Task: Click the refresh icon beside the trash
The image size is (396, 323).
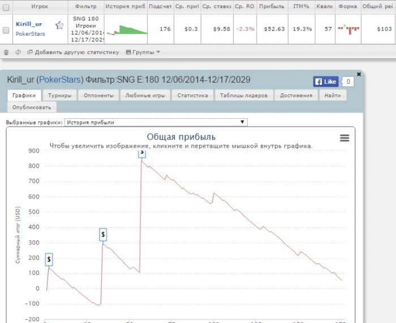Action: 18,52
